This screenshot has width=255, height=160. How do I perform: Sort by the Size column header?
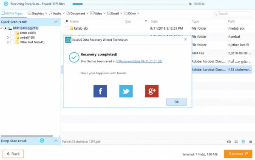tap(128, 22)
